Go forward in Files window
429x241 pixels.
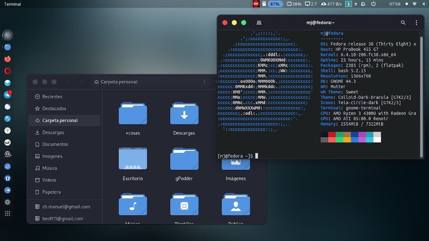81,82
